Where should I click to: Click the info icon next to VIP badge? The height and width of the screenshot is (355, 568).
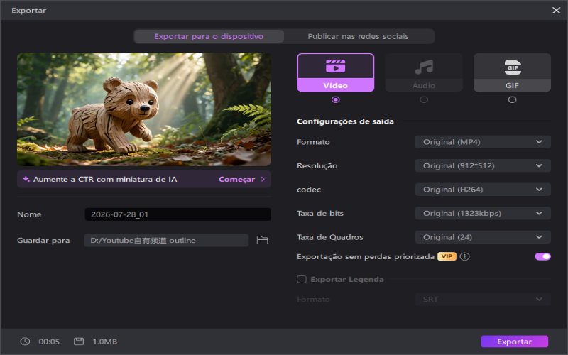click(x=465, y=256)
